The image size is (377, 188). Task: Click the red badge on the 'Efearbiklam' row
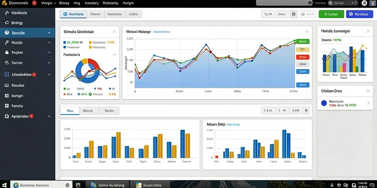click(34, 75)
